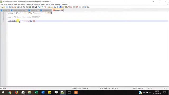Screen dimensions: 169x95
Task: Undo the last edit via toolbar
Action: point(30,7)
